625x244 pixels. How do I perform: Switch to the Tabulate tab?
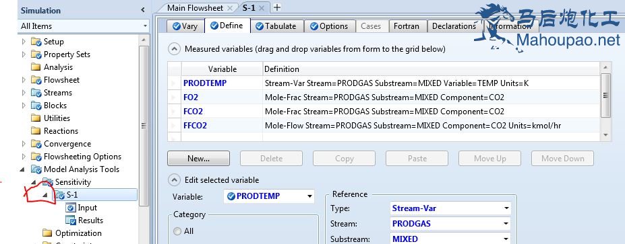pos(276,26)
